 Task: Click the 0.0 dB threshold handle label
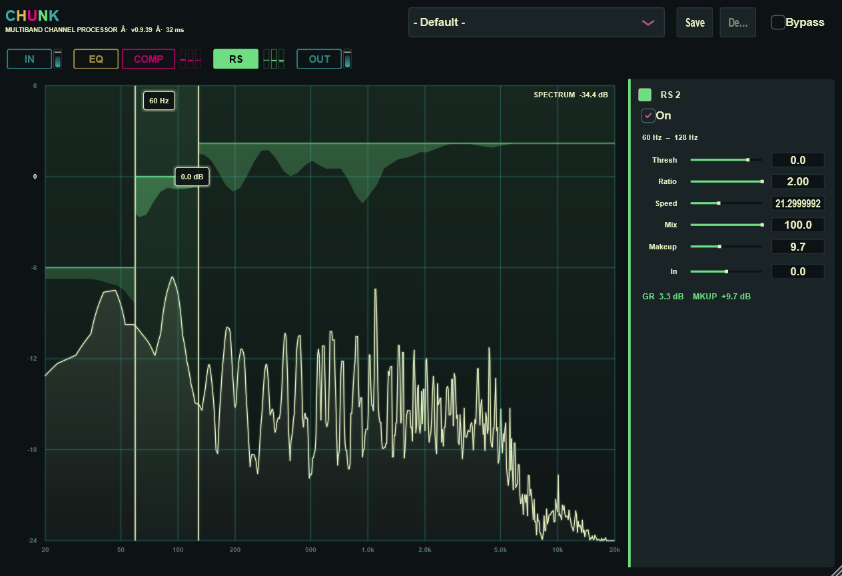tap(193, 177)
